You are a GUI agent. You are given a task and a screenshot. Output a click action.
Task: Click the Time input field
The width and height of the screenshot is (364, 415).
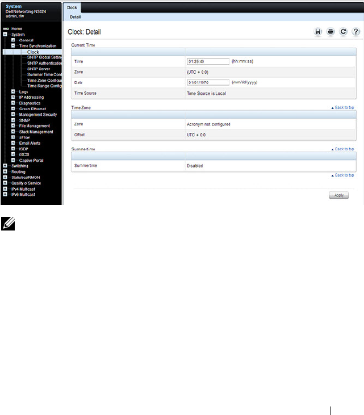(x=208, y=61)
